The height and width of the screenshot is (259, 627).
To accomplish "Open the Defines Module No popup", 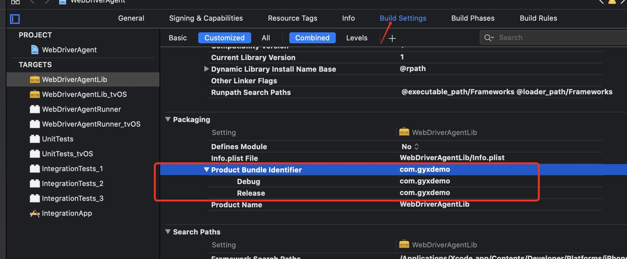I will [x=410, y=147].
